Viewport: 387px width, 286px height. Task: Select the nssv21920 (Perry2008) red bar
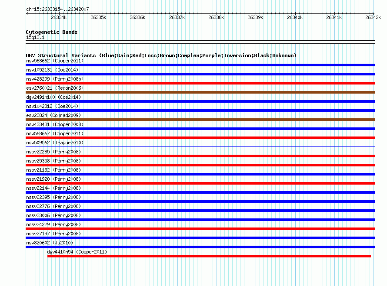coord(200,183)
